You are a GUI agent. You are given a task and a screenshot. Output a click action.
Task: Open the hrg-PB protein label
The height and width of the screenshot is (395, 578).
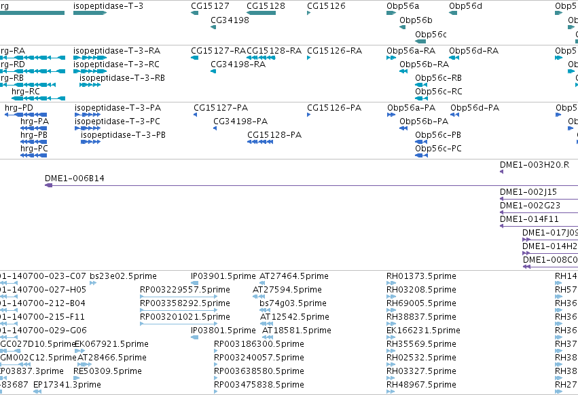pyautogui.click(x=34, y=135)
